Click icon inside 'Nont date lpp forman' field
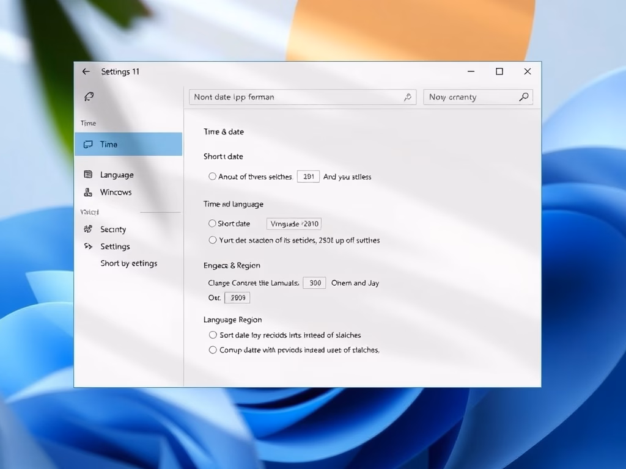 point(407,97)
